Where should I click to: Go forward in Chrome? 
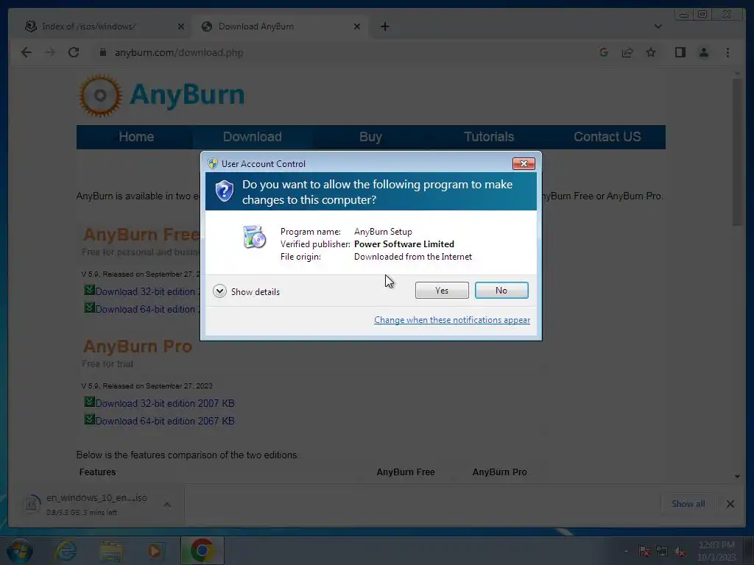click(50, 52)
